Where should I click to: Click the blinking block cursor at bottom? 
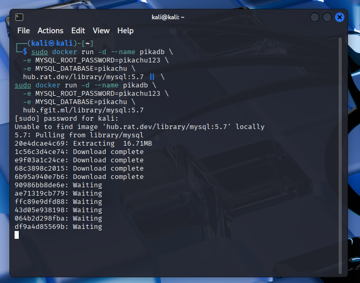(17, 235)
